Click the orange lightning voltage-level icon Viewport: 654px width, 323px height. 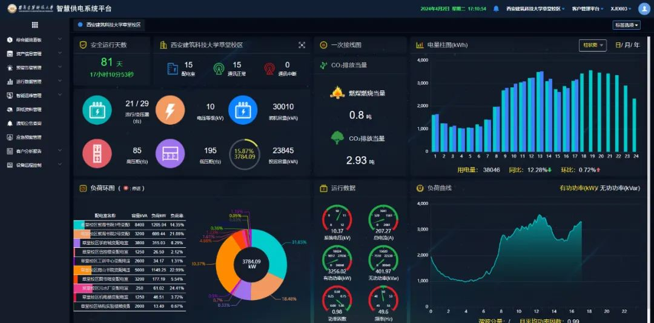[170, 110]
